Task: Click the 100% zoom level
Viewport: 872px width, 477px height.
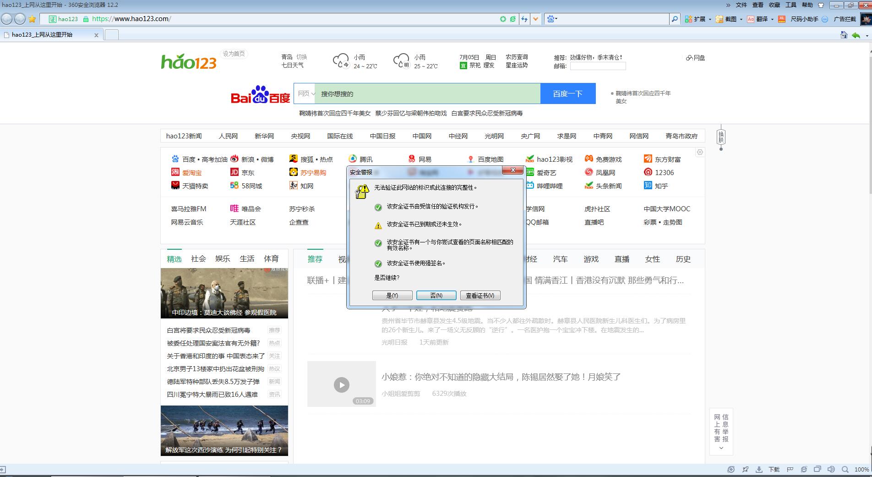Action: point(861,469)
